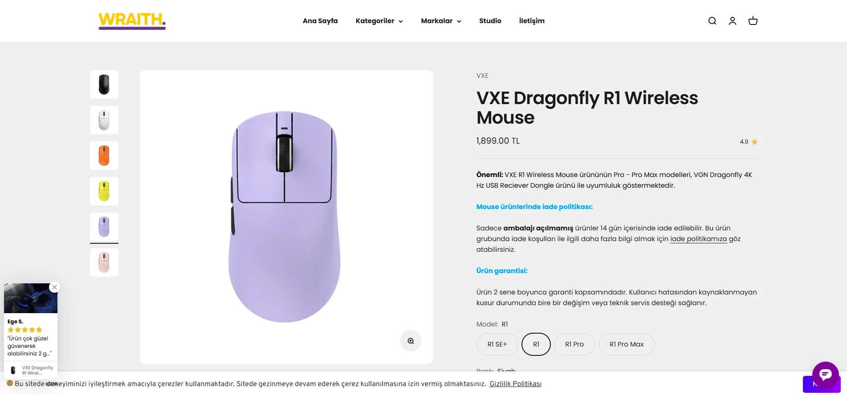Open the Studio menu item
Viewport: 847px width, 395px height.
(x=490, y=21)
